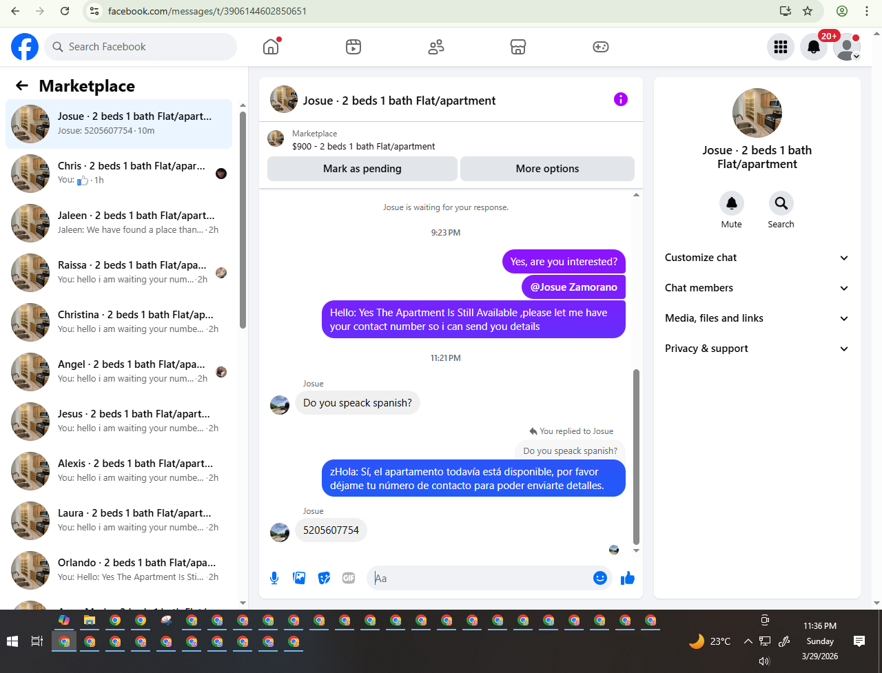Reload the page in Chrome
The height and width of the screenshot is (673, 882).
pyautogui.click(x=65, y=11)
